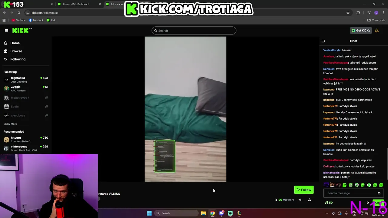Click the browser back arrow
This screenshot has height=218, width=388.
coord(4,13)
